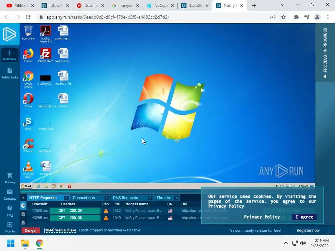Open Contacts from sidebar
The width and height of the screenshot is (335, 251).
[9, 195]
